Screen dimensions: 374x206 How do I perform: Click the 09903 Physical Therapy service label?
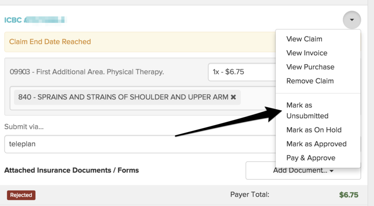(x=87, y=72)
